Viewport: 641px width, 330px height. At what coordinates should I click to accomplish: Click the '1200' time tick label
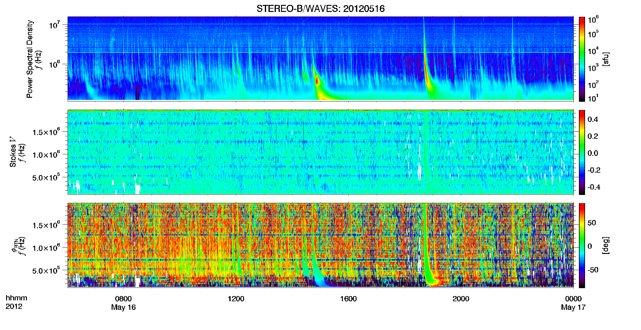236,299
